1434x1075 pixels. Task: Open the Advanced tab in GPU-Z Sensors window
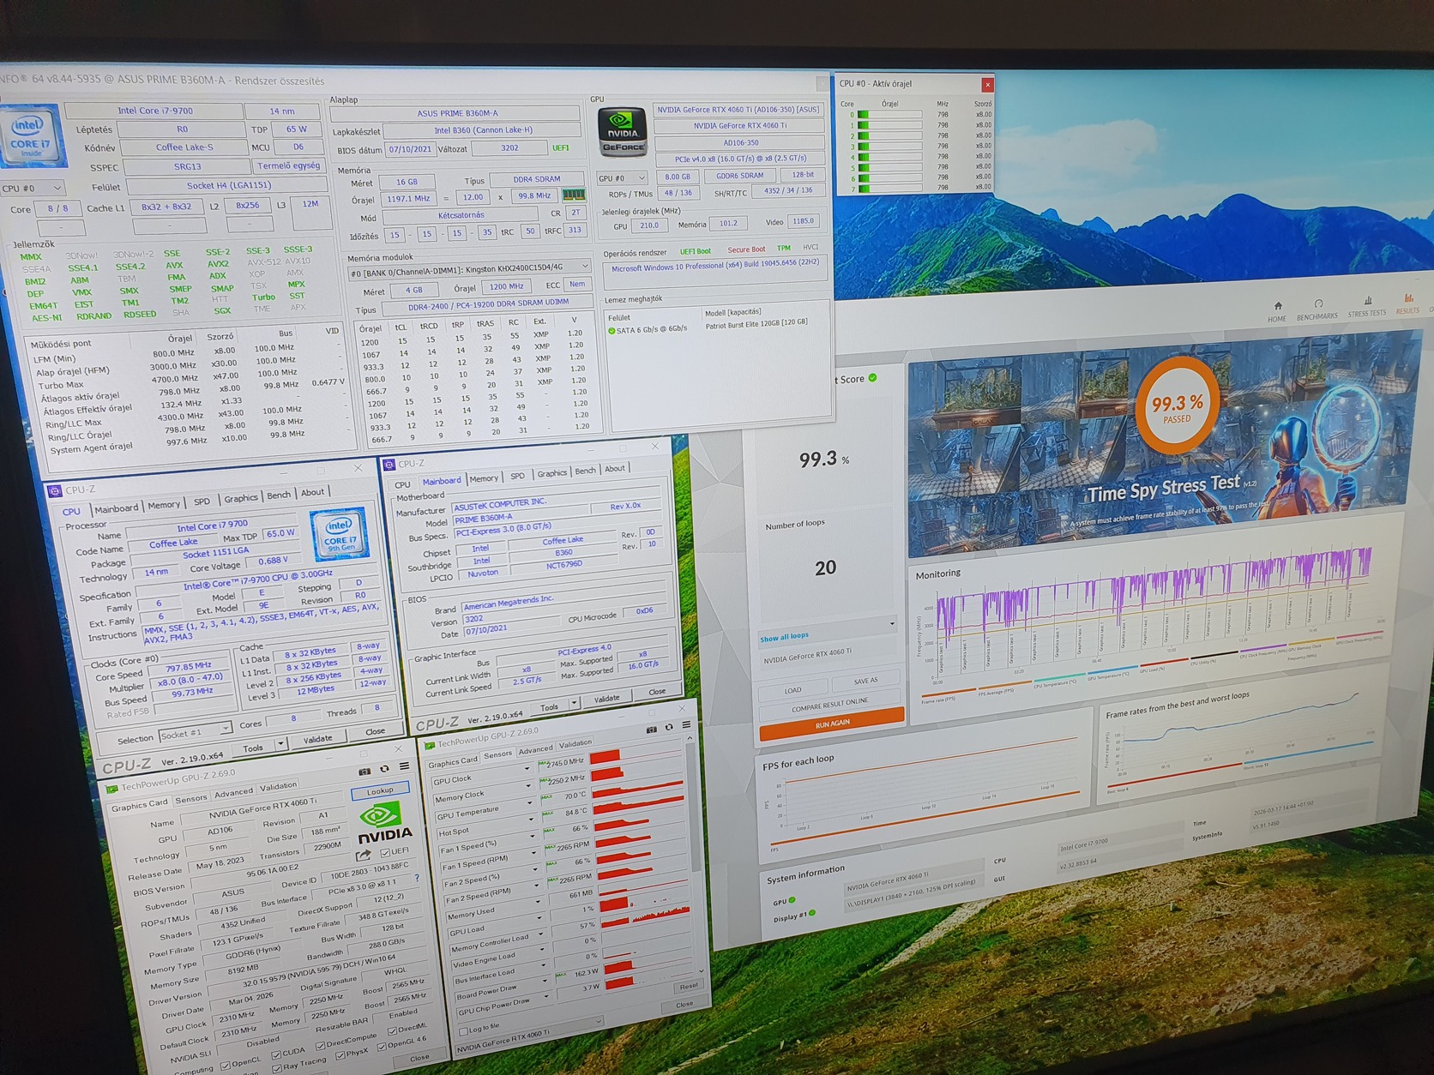(535, 749)
